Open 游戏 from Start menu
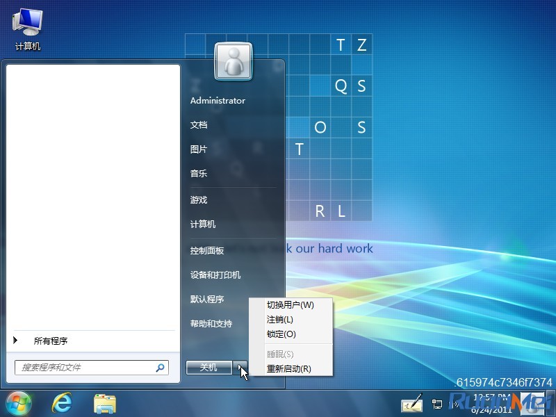 point(199,200)
